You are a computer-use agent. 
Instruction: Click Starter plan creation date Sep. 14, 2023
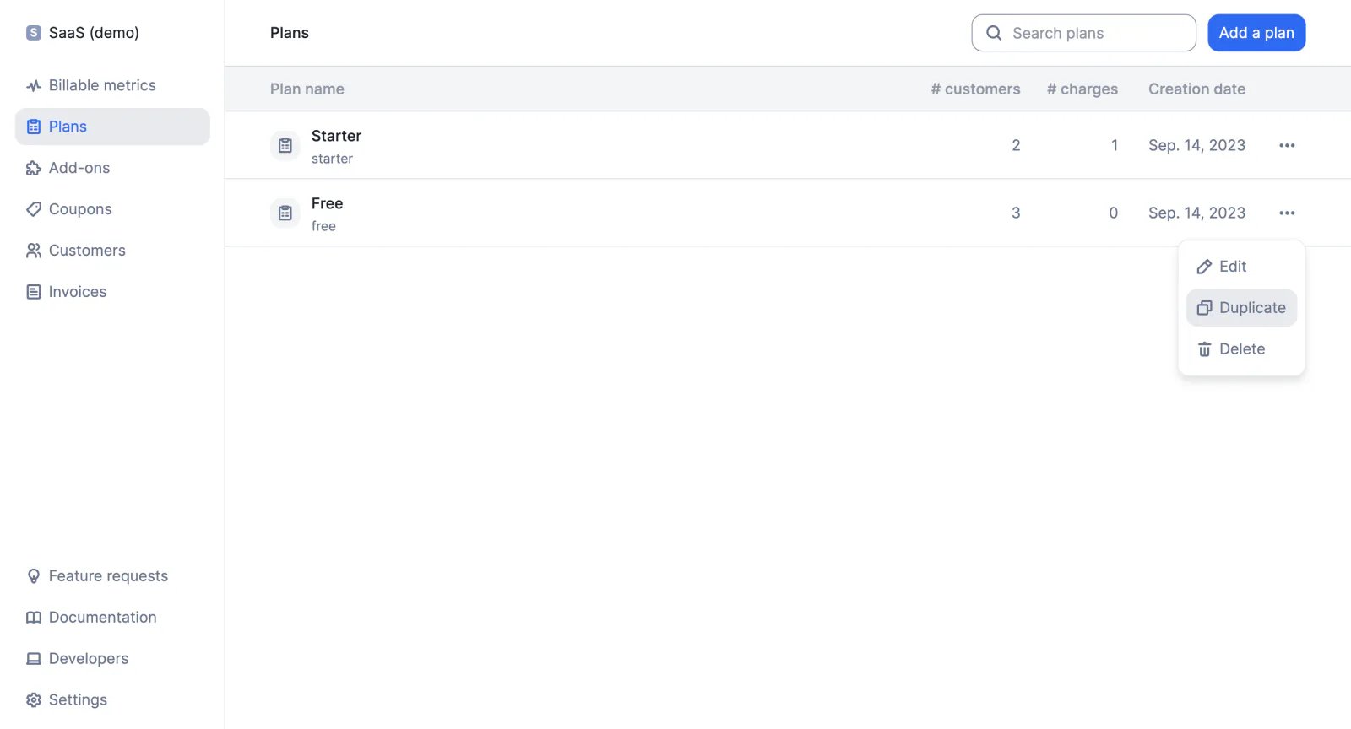(1196, 145)
